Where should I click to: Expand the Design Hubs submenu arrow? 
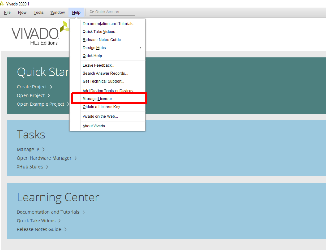[140, 48]
